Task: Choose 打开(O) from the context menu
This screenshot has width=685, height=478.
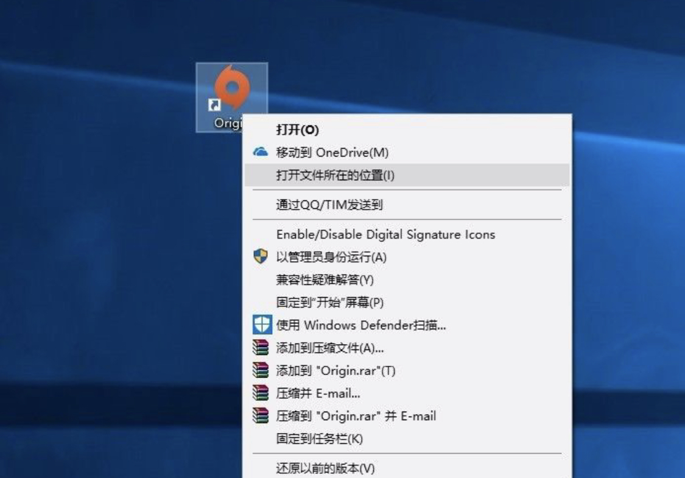Action: (x=407, y=130)
